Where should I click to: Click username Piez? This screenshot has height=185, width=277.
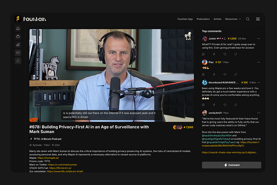pos(211,62)
